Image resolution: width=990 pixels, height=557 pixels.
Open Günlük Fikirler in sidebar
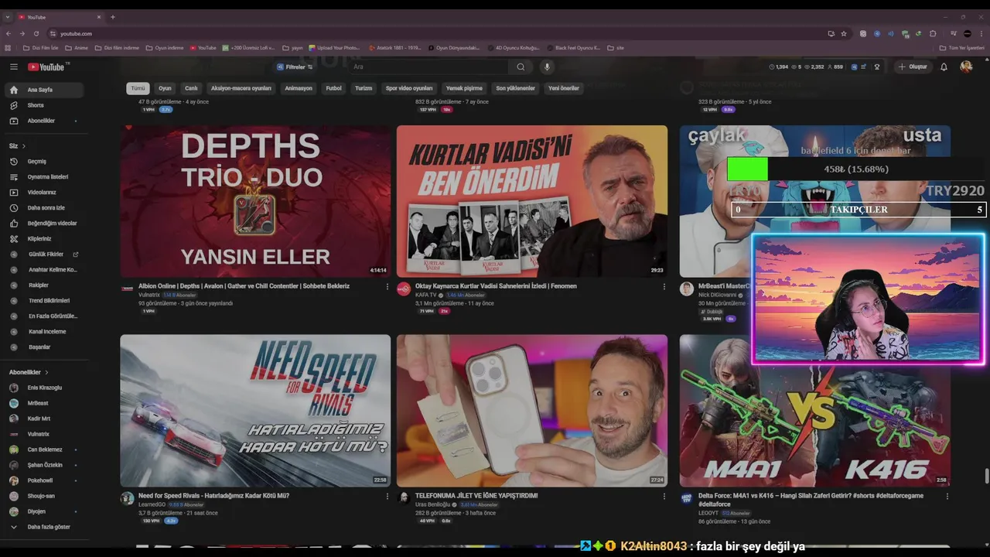click(x=43, y=255)
